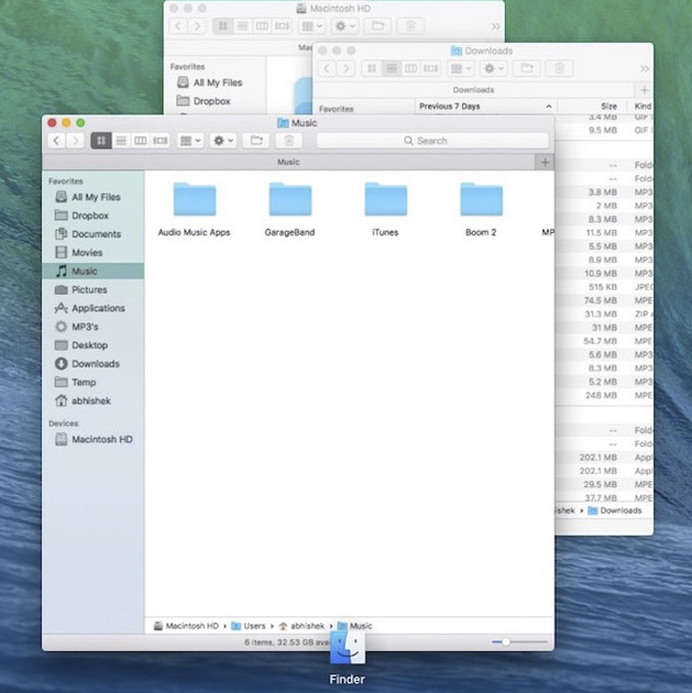Click the Finder dock icon
The image size is (692, 693).
pos(347,648)
